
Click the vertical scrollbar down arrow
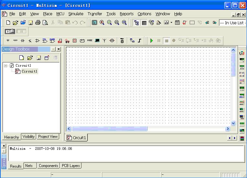(233, 123)
